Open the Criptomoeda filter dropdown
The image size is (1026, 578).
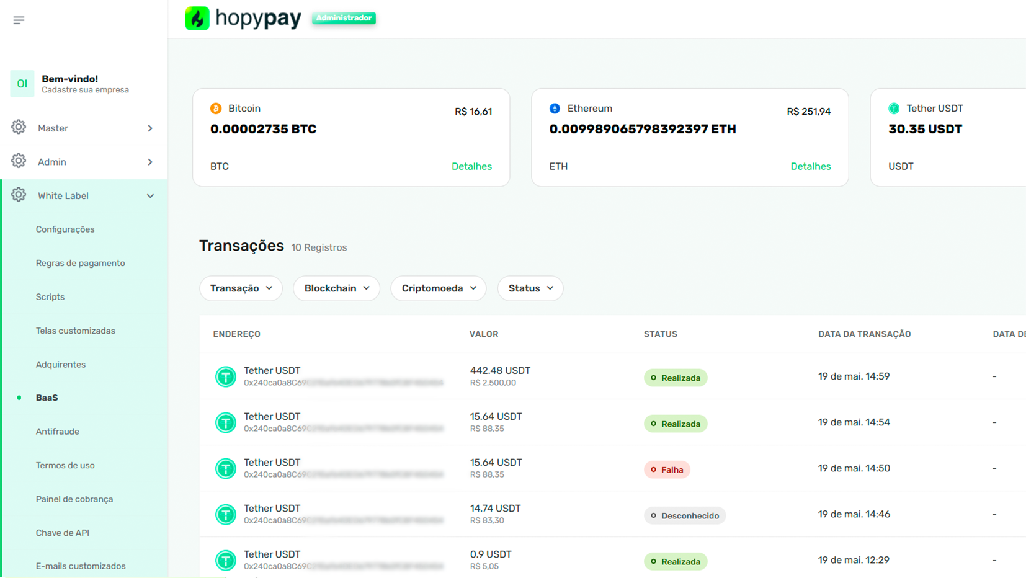[x=439, y=288]
